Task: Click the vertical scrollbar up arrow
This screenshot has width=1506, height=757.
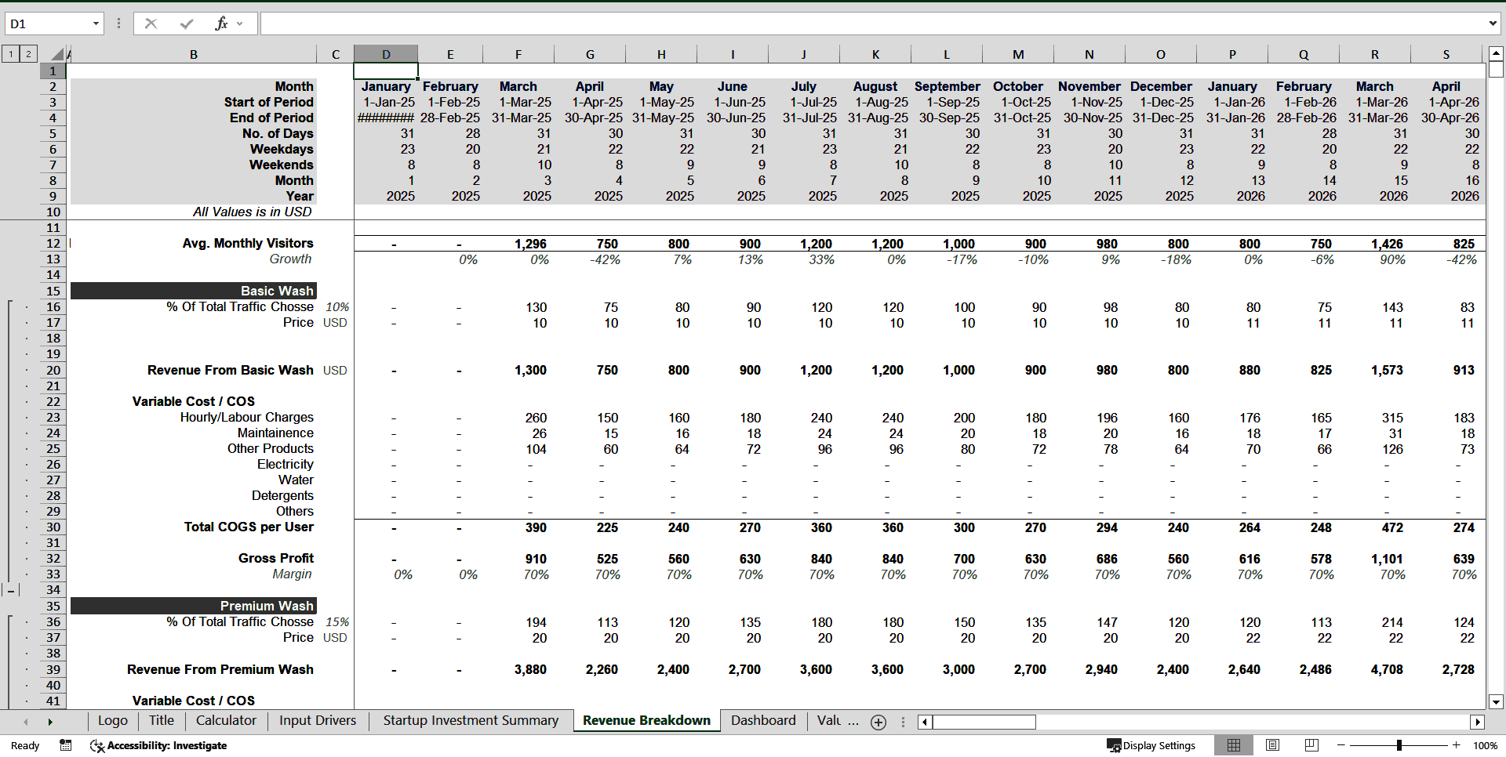Action: 1496,54
